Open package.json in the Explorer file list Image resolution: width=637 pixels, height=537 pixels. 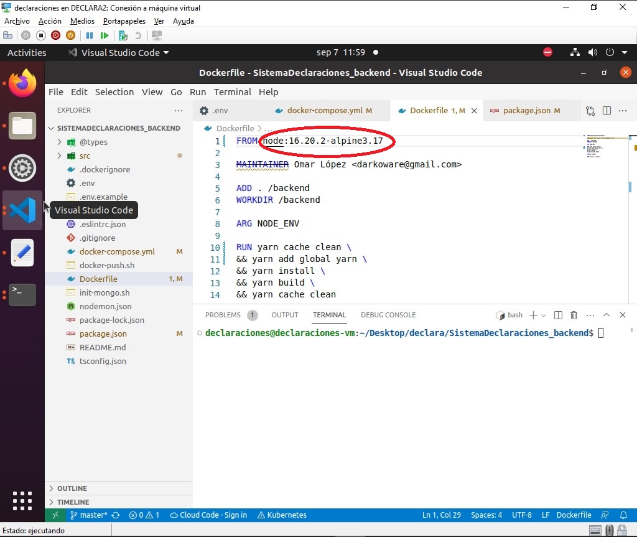[103, 334]
